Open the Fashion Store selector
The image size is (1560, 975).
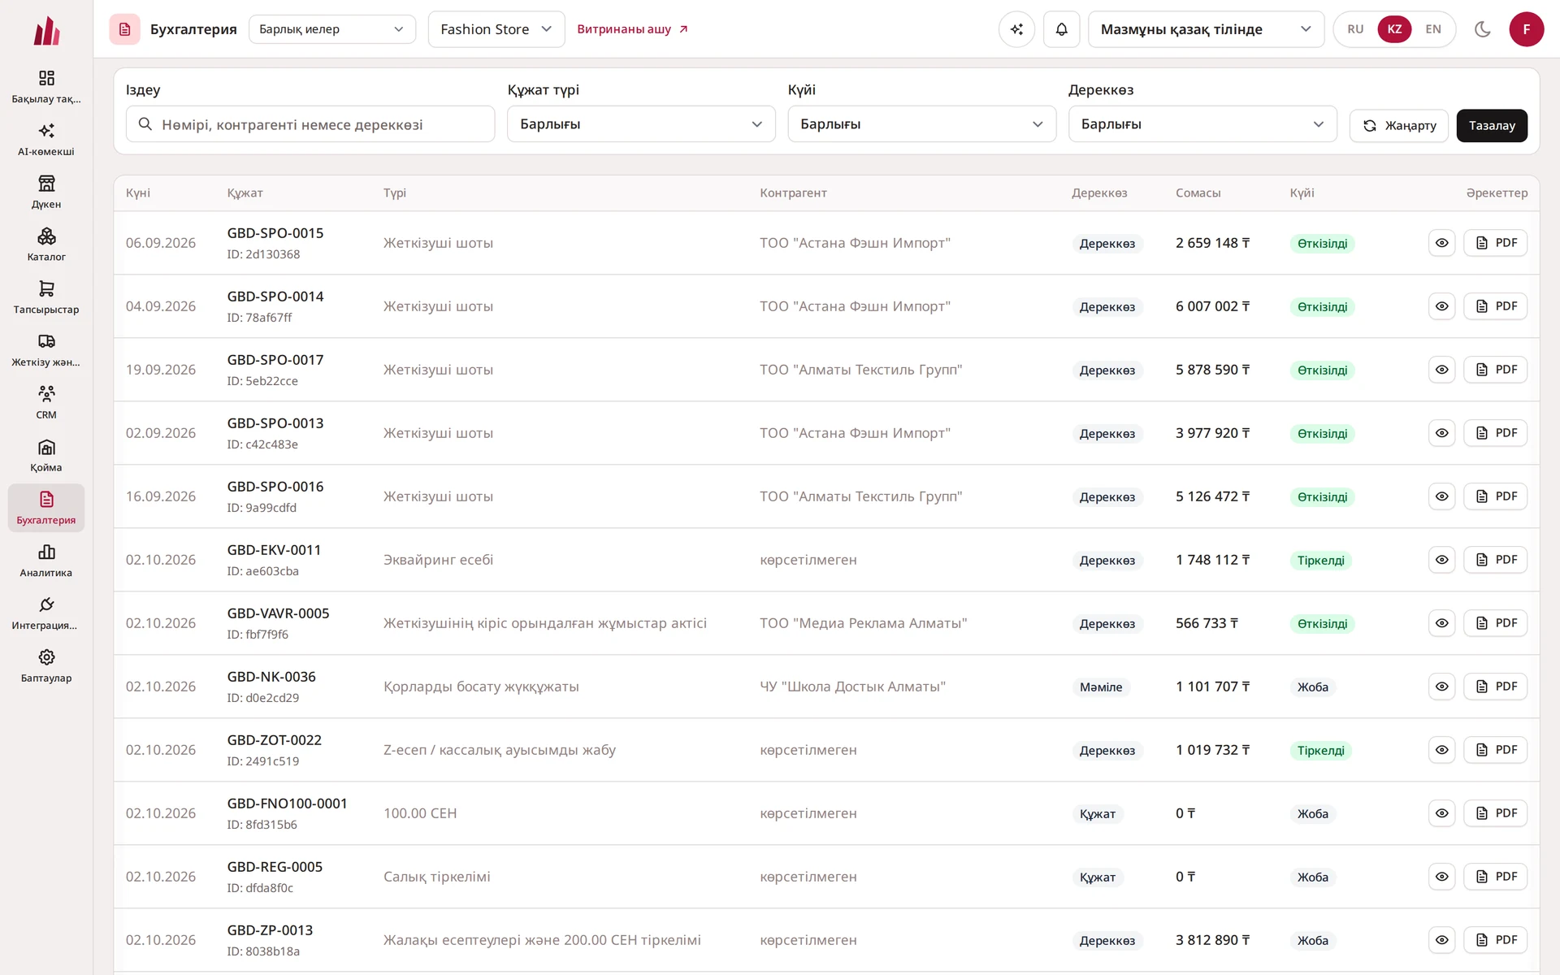click(x=496, y=29)
